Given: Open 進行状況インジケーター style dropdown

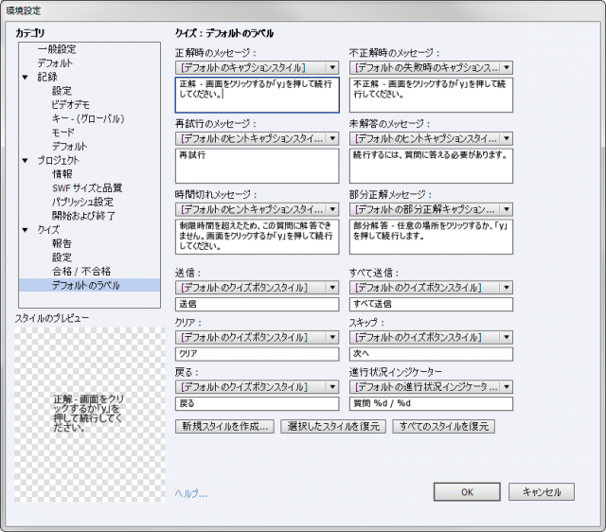Looking at the screenshot, I should (x=432, y=387).
